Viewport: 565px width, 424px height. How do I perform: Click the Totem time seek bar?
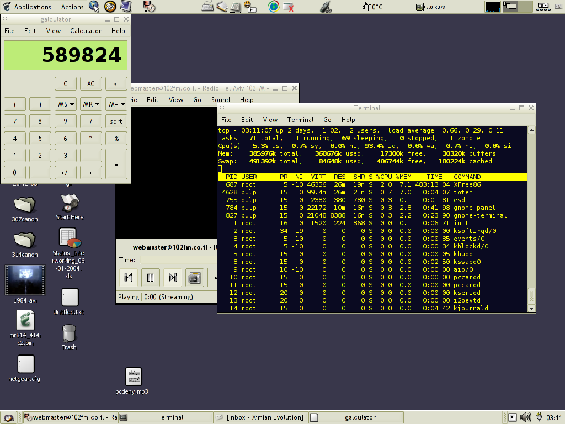[x=177, y=259]
